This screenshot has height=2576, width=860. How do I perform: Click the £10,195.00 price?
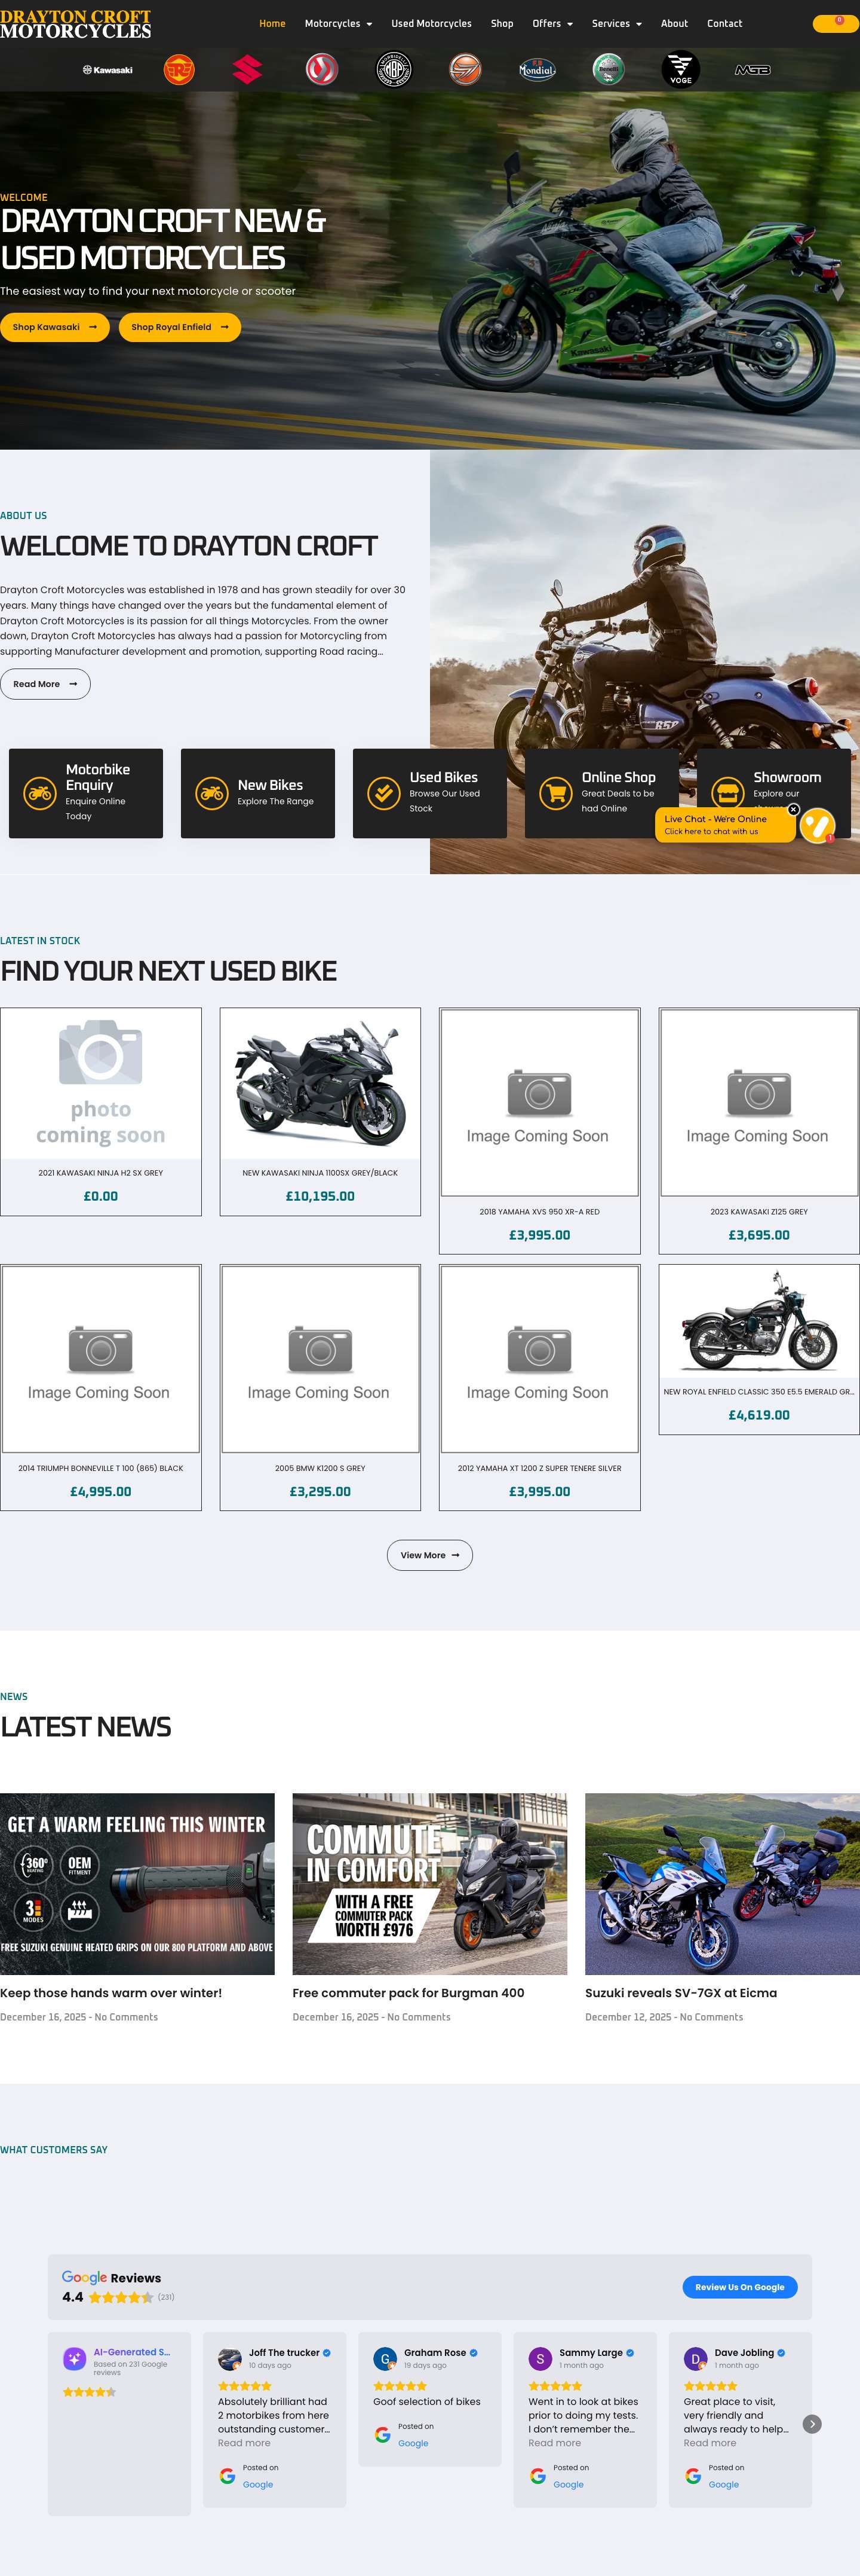coord(321,1196)
